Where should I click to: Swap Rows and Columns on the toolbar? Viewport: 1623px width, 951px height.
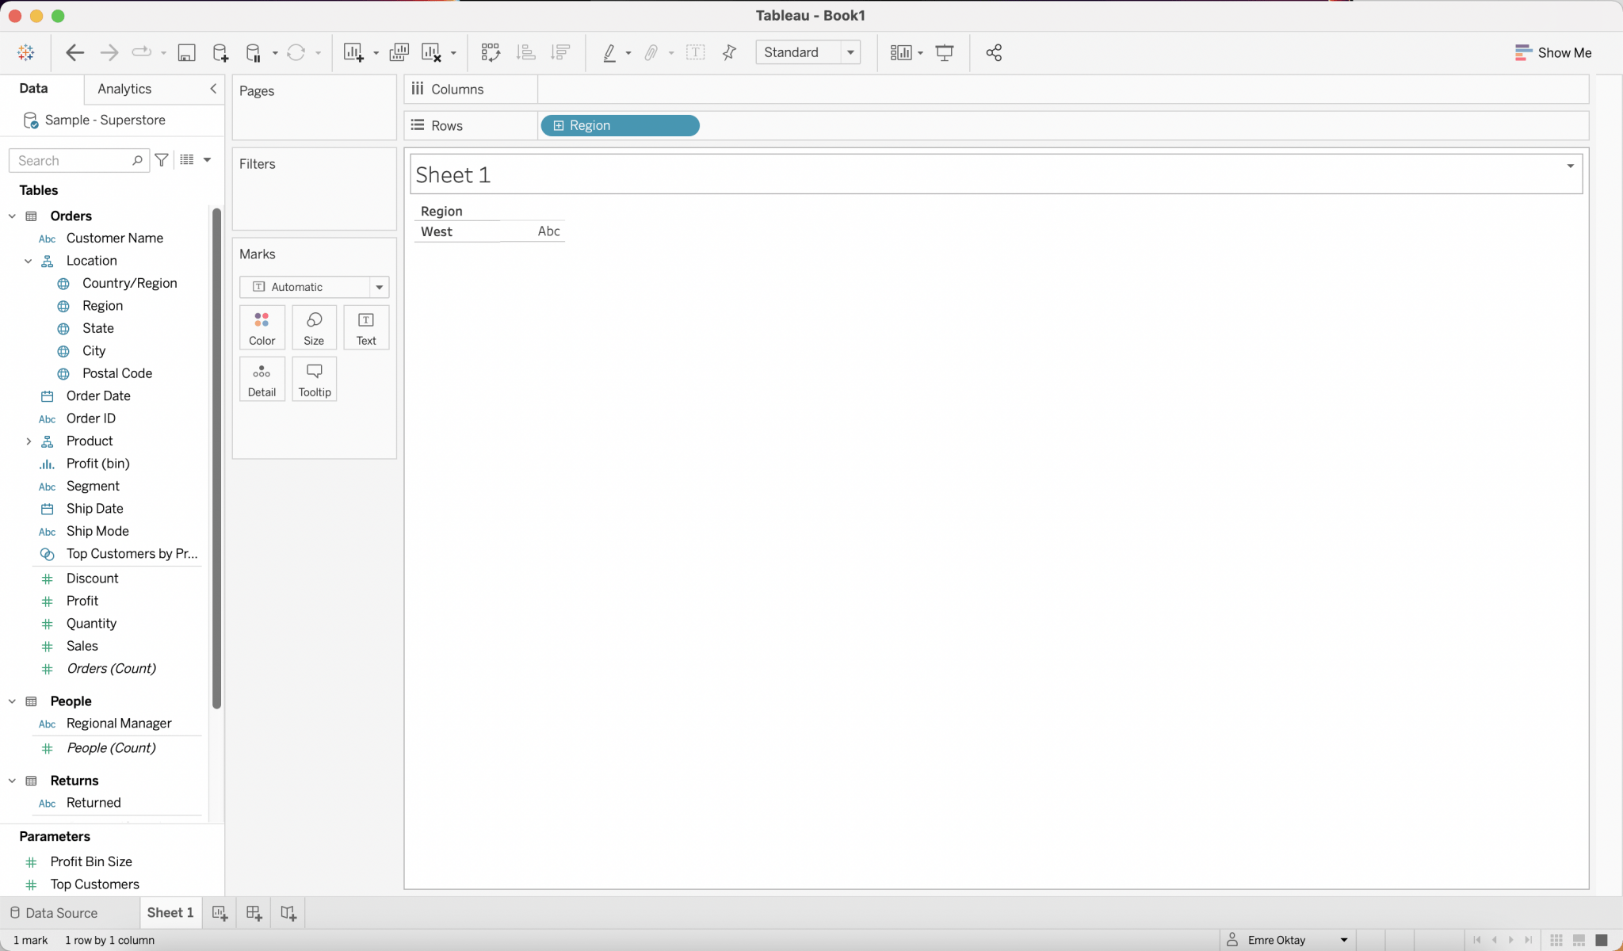(x=490, y=52)
